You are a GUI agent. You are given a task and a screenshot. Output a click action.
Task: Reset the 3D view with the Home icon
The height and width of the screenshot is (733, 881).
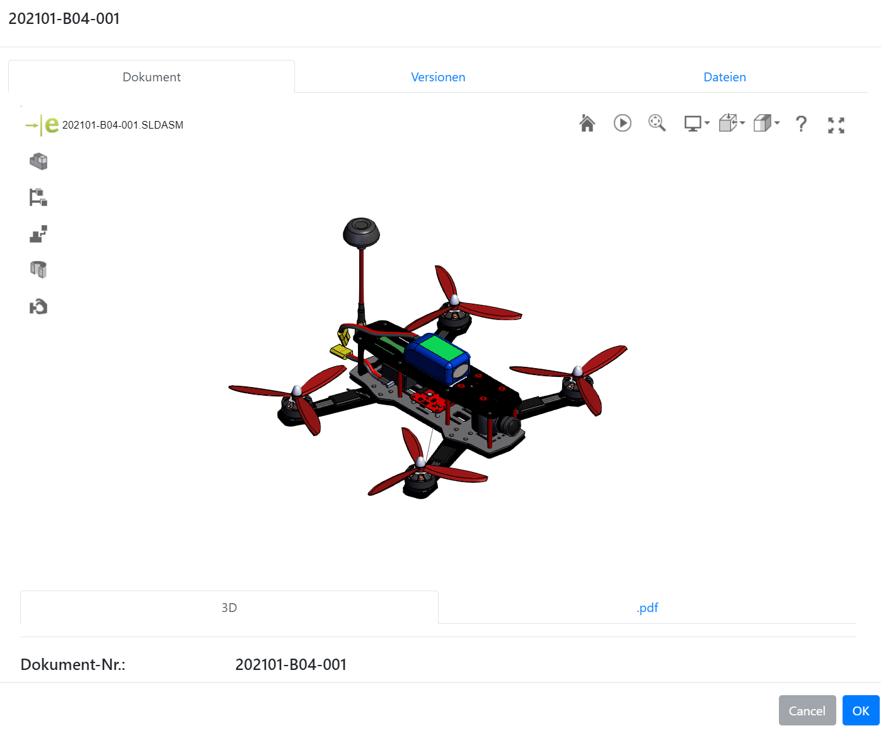pyautogui.click(x=587, y=124)
